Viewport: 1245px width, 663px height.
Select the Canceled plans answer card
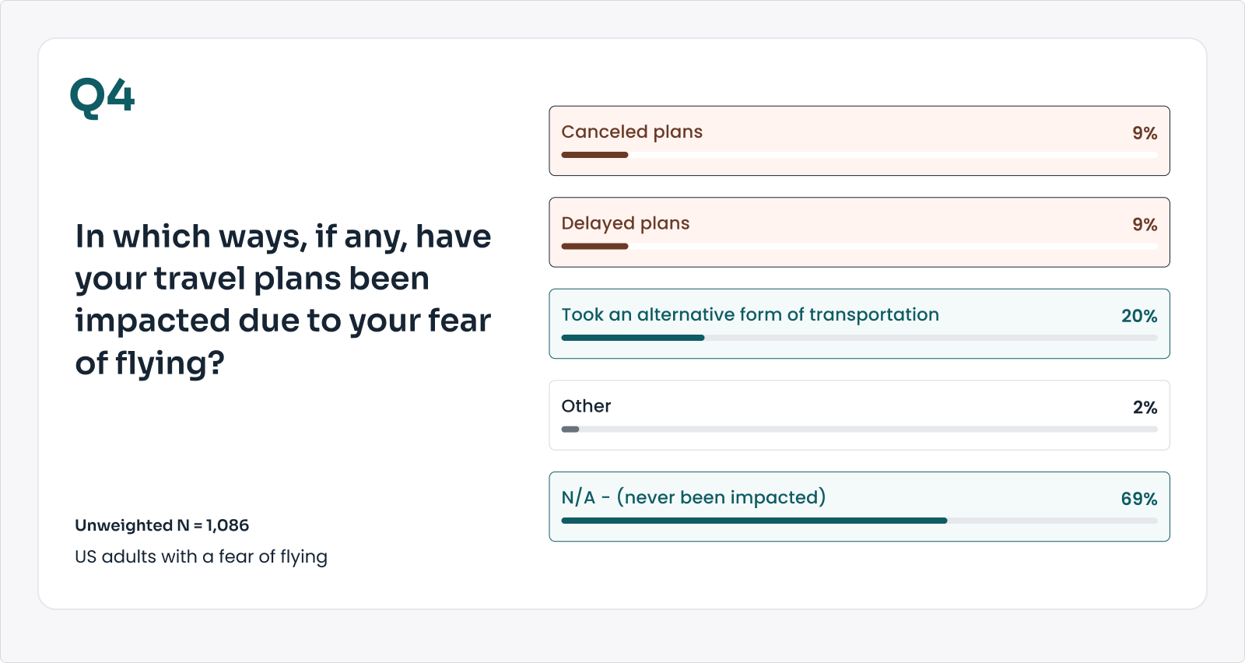point(859,141)
